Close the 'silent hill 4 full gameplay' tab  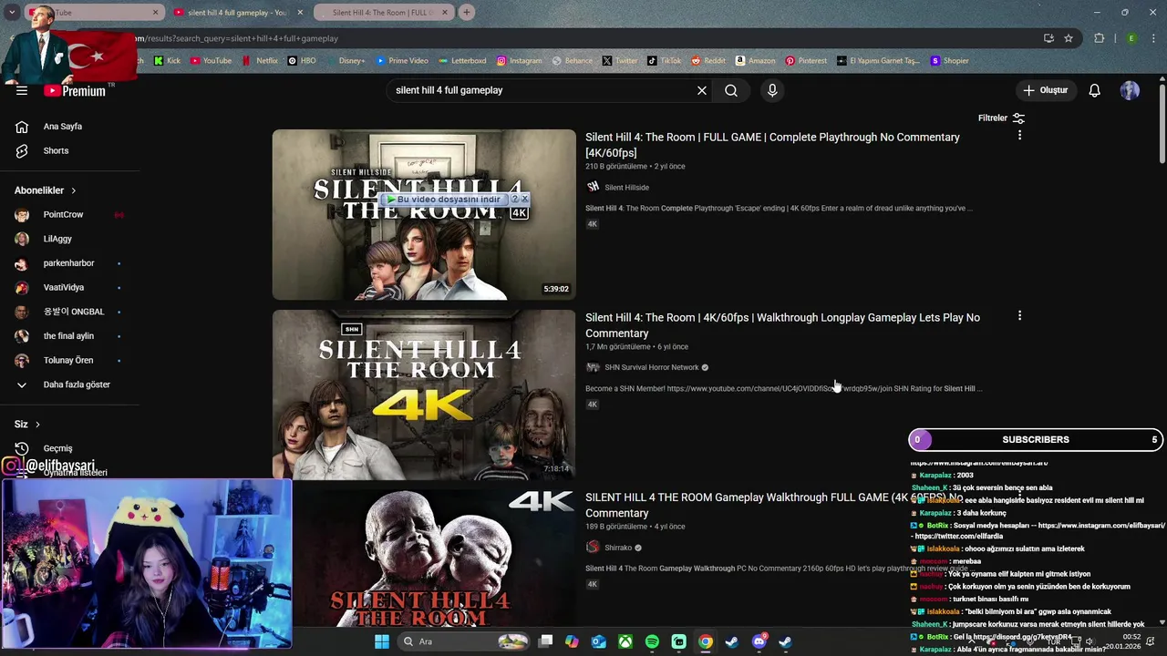299,13
